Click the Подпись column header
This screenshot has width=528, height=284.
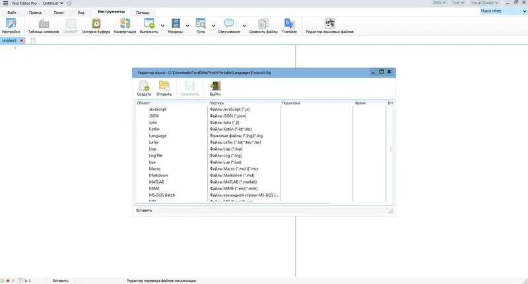tap(244, 103)
